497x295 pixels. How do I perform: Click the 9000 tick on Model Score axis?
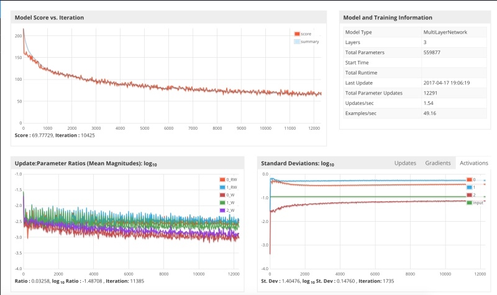[x=241, y=129]
